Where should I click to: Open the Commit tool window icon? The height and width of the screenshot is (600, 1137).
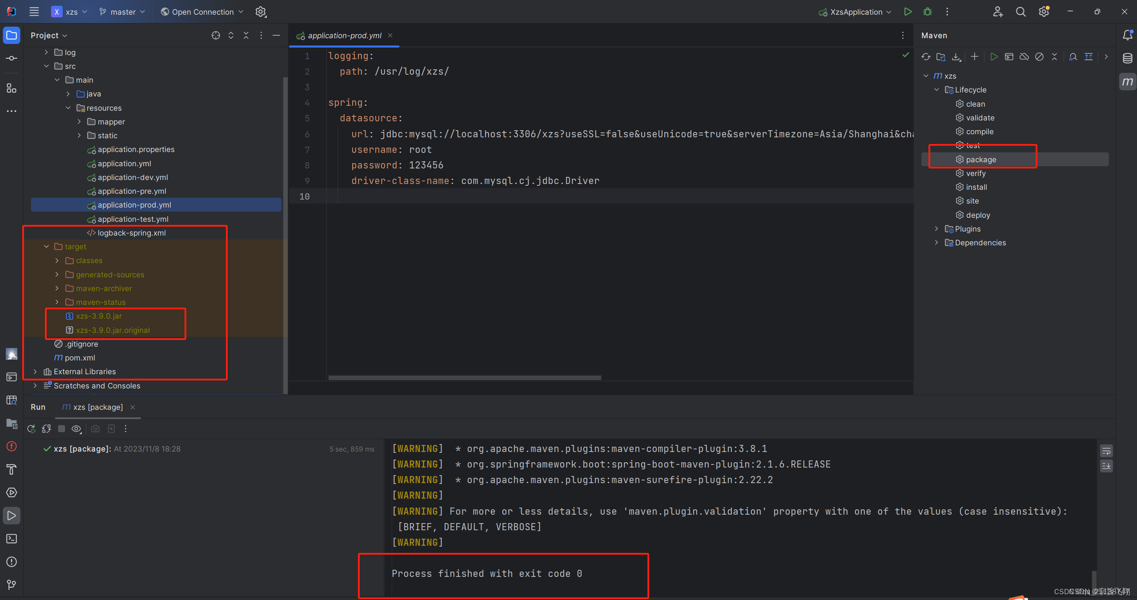tap(12, 58)
